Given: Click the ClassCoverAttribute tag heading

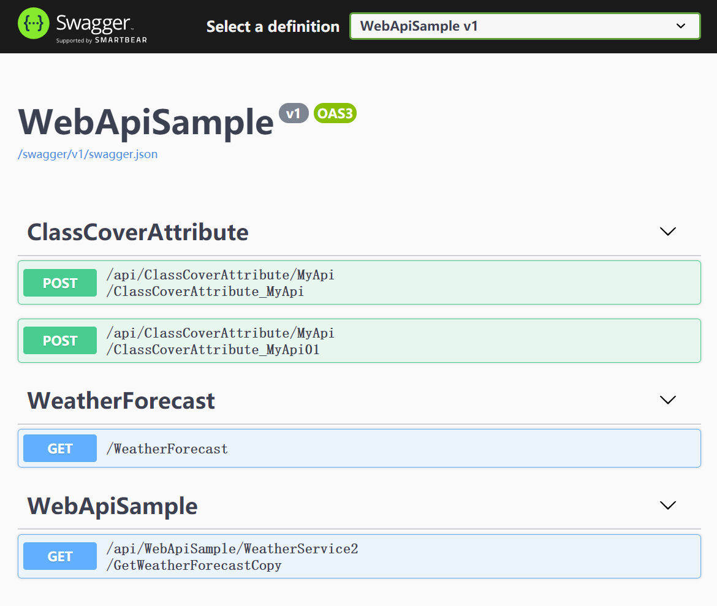Looking at the screenshot, I should tap(138, 232).
